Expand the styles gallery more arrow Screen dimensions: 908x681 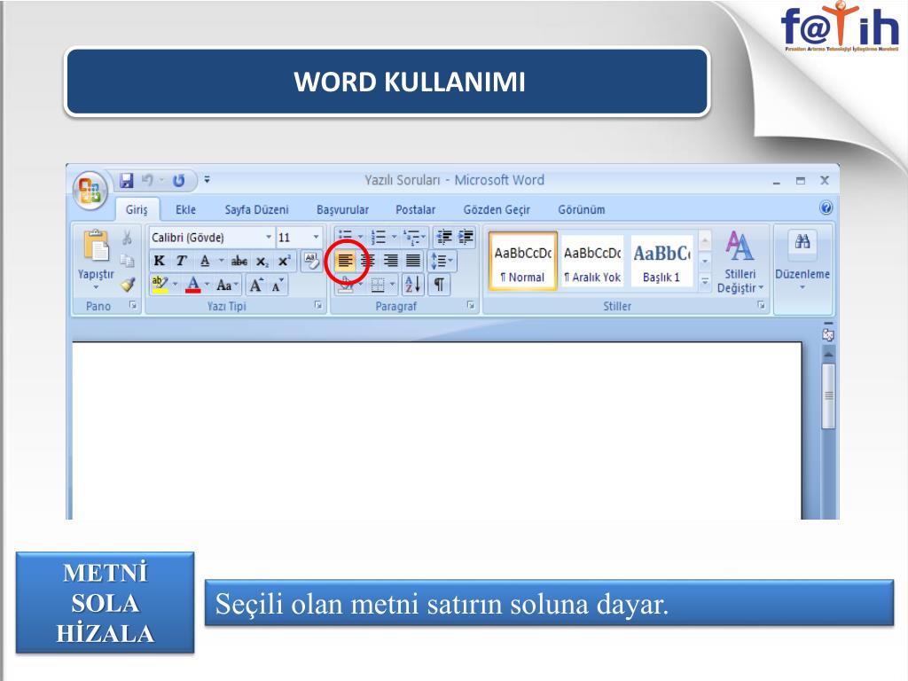point(705,281)
